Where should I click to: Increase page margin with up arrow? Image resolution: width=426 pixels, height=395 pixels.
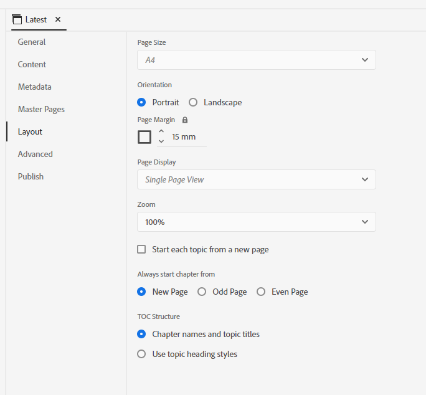click(161, 131)
